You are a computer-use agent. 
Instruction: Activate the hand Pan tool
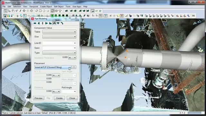click(13, 11)
